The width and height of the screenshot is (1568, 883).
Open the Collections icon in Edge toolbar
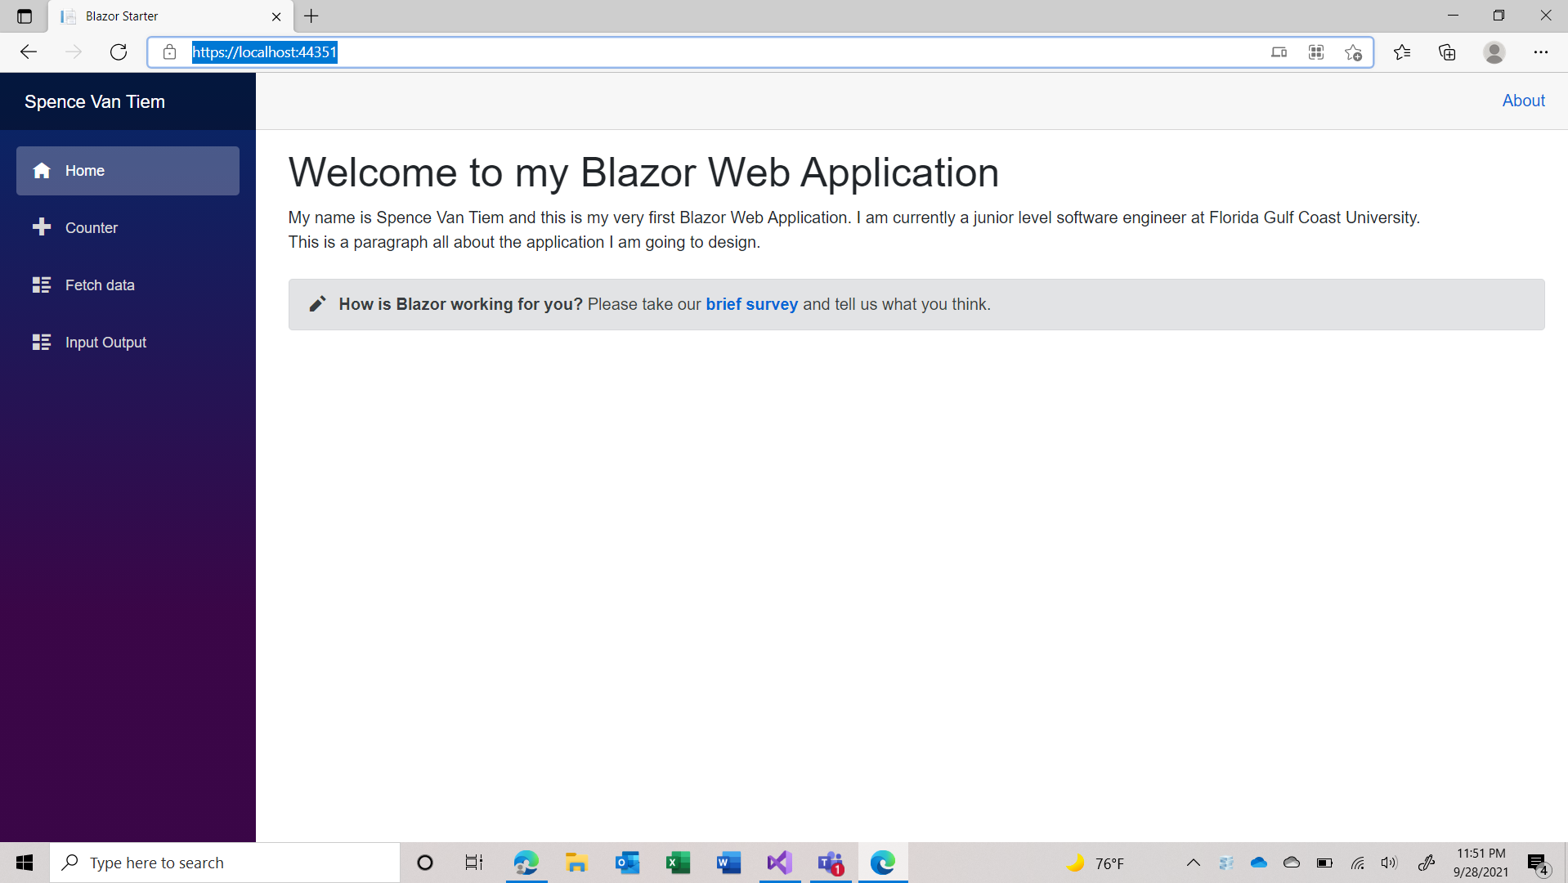[1446, 52]
